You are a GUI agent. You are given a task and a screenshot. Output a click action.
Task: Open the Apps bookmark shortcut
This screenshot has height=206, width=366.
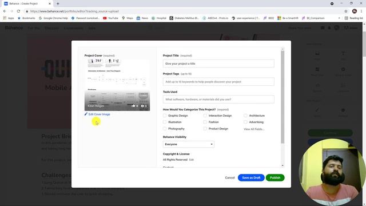9,18
